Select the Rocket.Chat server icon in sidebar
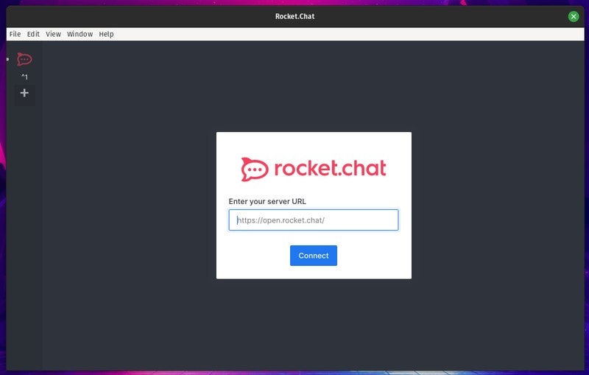589x375 pixels. [x=24, y=60]
